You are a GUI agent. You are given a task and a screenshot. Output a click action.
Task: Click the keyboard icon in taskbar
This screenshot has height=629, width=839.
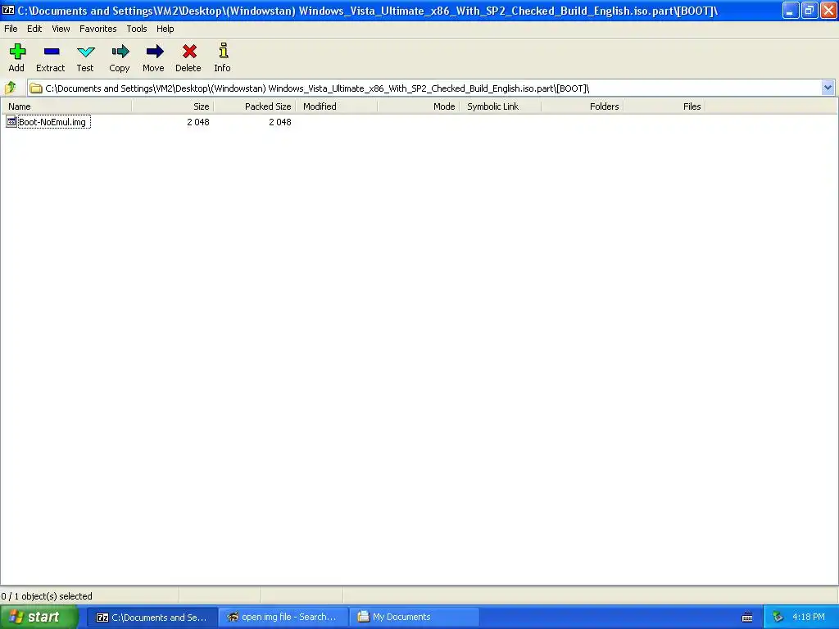(x=747, y=618)
